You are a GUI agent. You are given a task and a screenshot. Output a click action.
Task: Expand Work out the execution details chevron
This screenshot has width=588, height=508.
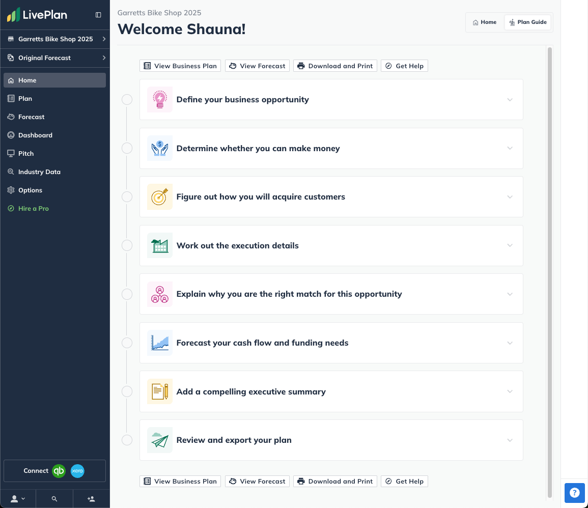click(510, 245)
